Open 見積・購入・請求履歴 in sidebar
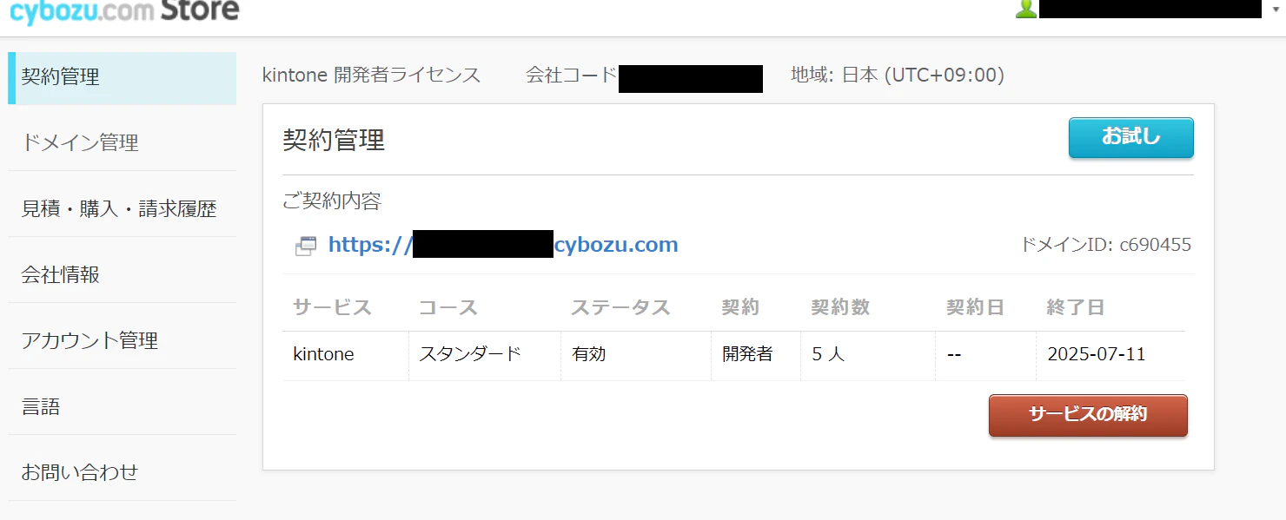 (x=122, y=208)
